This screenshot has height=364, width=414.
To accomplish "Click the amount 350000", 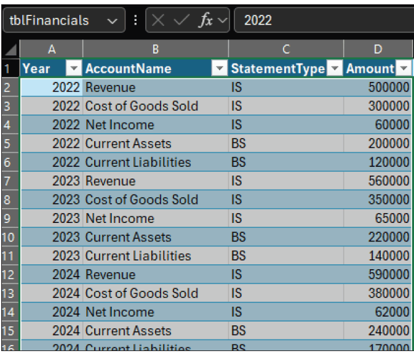I will pyautogui.click(x=378, y=200).
